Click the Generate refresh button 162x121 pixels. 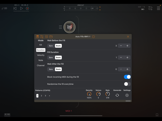click(x=117, y=95)
